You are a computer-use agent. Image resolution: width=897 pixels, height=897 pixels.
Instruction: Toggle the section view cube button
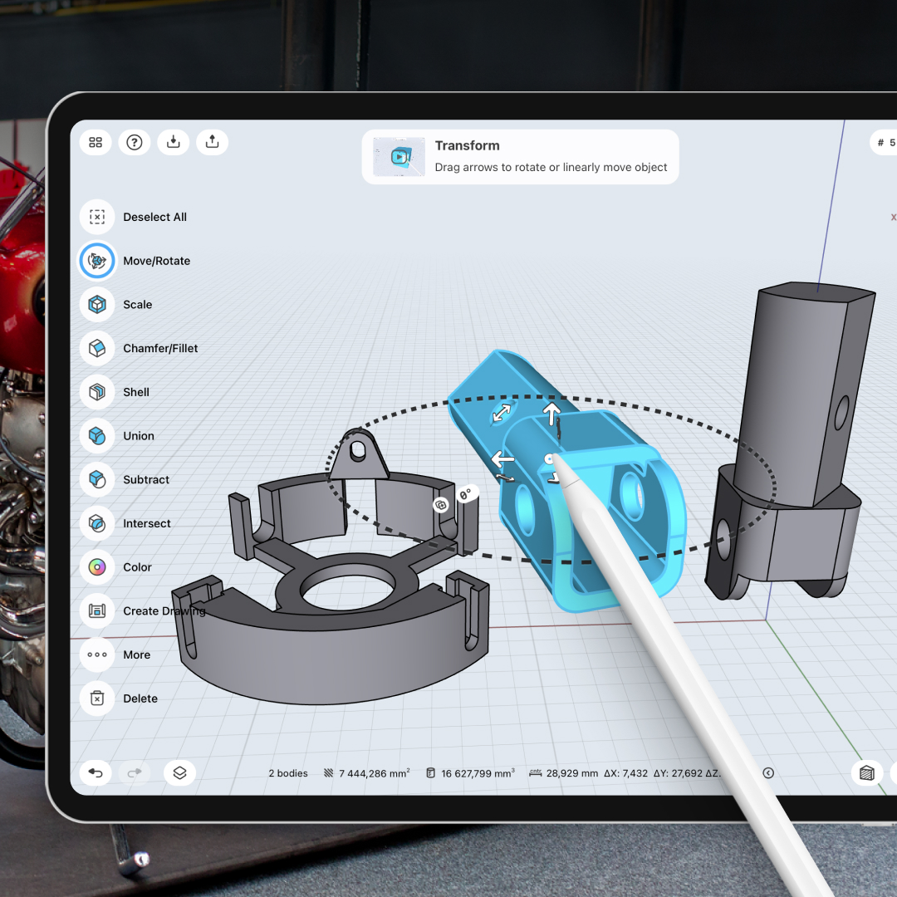pos(866,773)
